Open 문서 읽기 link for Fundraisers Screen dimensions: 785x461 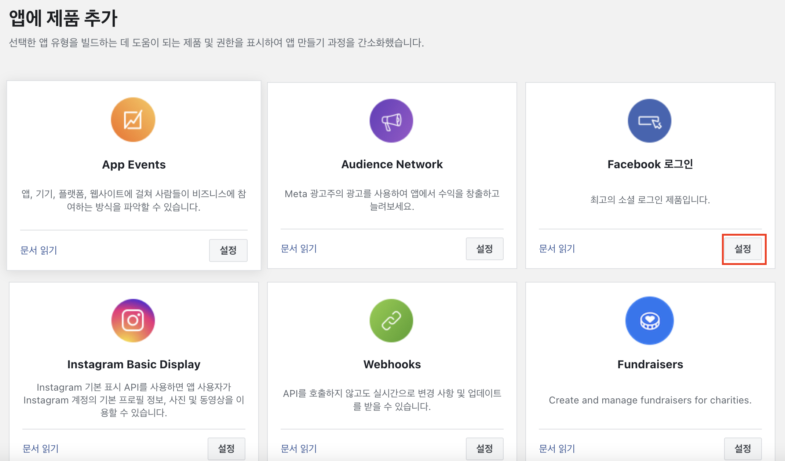click(557, 449)
